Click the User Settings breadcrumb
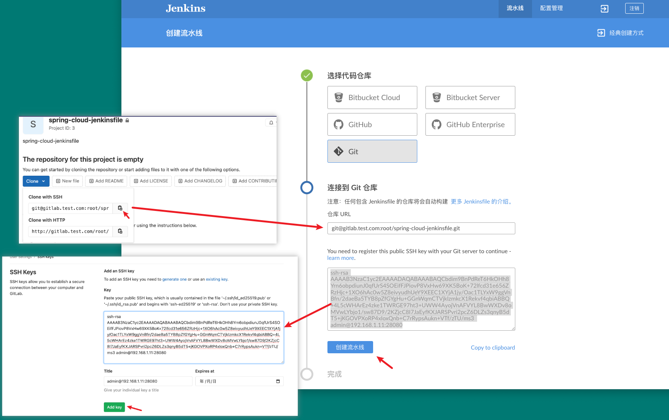Image resolution: width=669 pixels, height=420 pixels. pyautogui.click(x=21, y=257)
